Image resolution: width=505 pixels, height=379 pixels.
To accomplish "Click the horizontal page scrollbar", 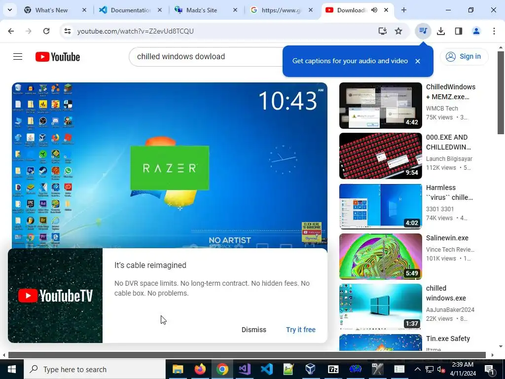I will pyautogui.click(x=247, y=355).
